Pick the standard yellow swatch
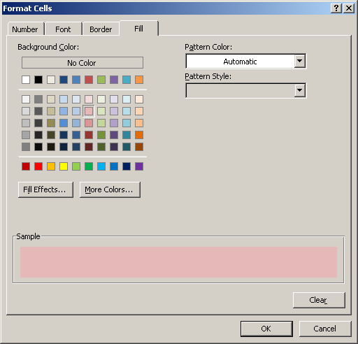Screen dimensions: 358x344 (x=64, y=166)
